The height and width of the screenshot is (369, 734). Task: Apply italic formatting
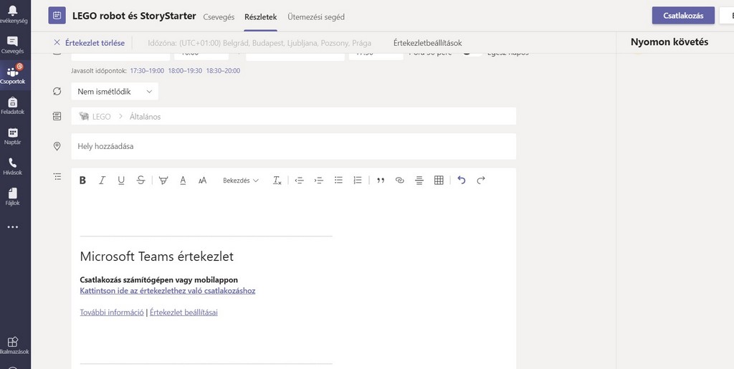(102, 180)
